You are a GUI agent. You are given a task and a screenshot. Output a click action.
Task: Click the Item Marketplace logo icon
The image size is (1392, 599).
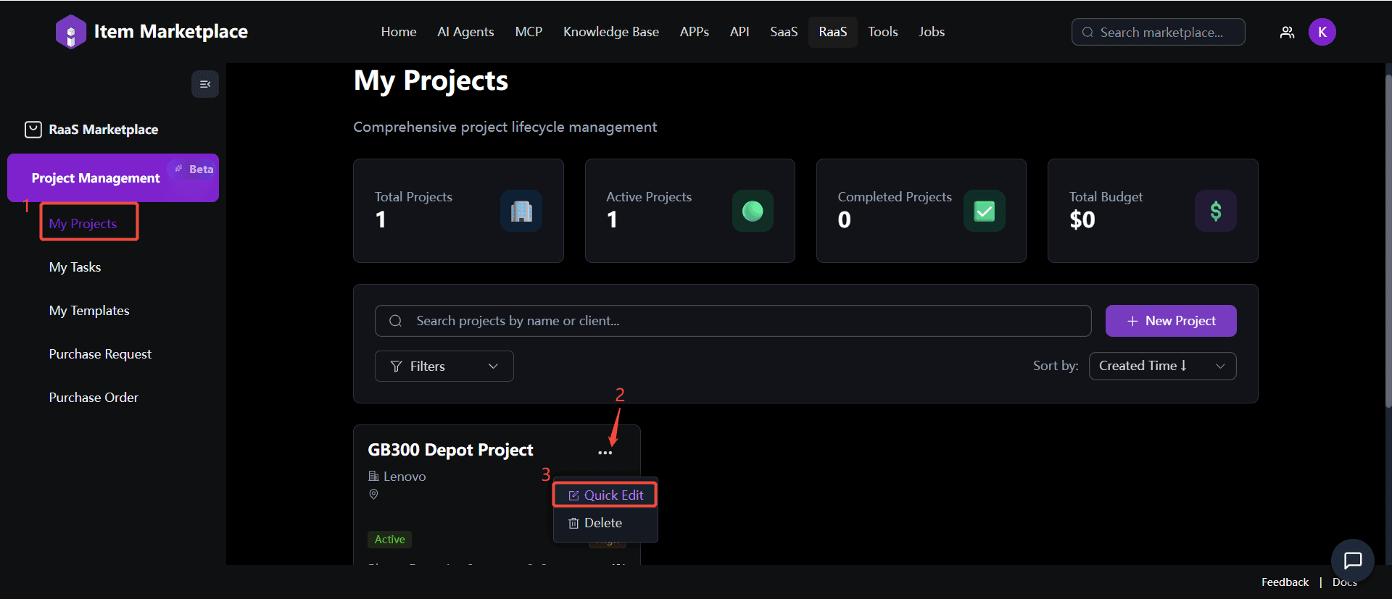click(x=70, y=32)
